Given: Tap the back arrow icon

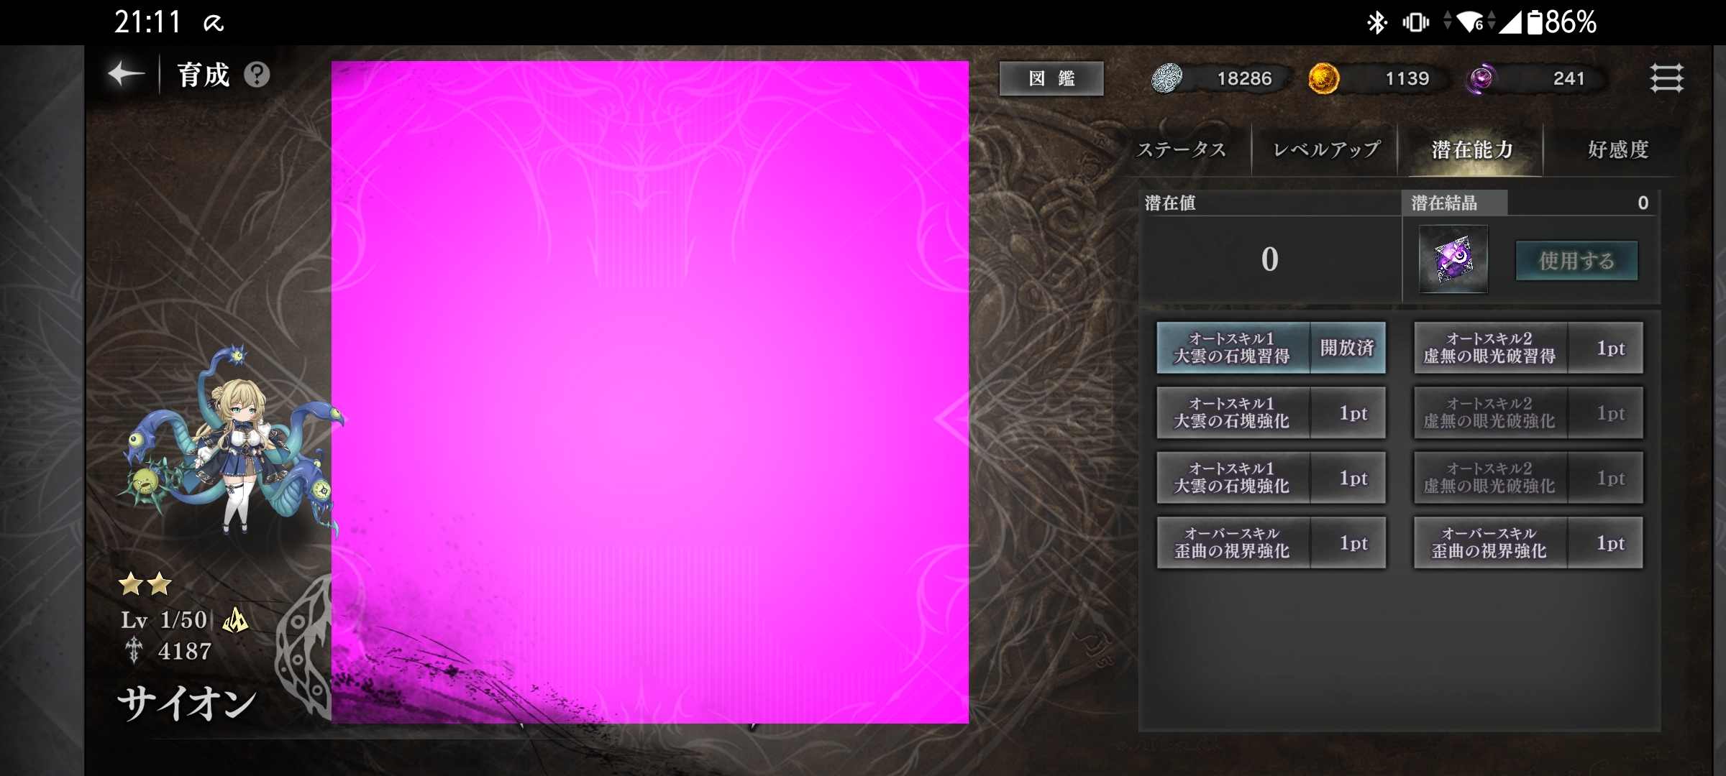Looking at the screenshot, I should [127, 74].
